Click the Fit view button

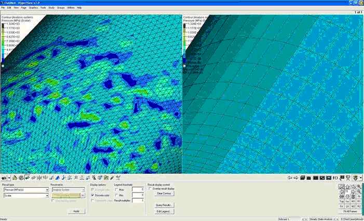pyautogui.click(x=359, y=197)
